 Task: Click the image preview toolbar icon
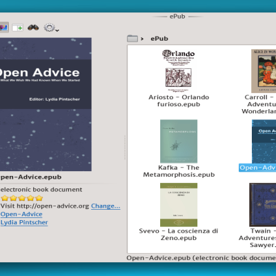click(4, 28)
